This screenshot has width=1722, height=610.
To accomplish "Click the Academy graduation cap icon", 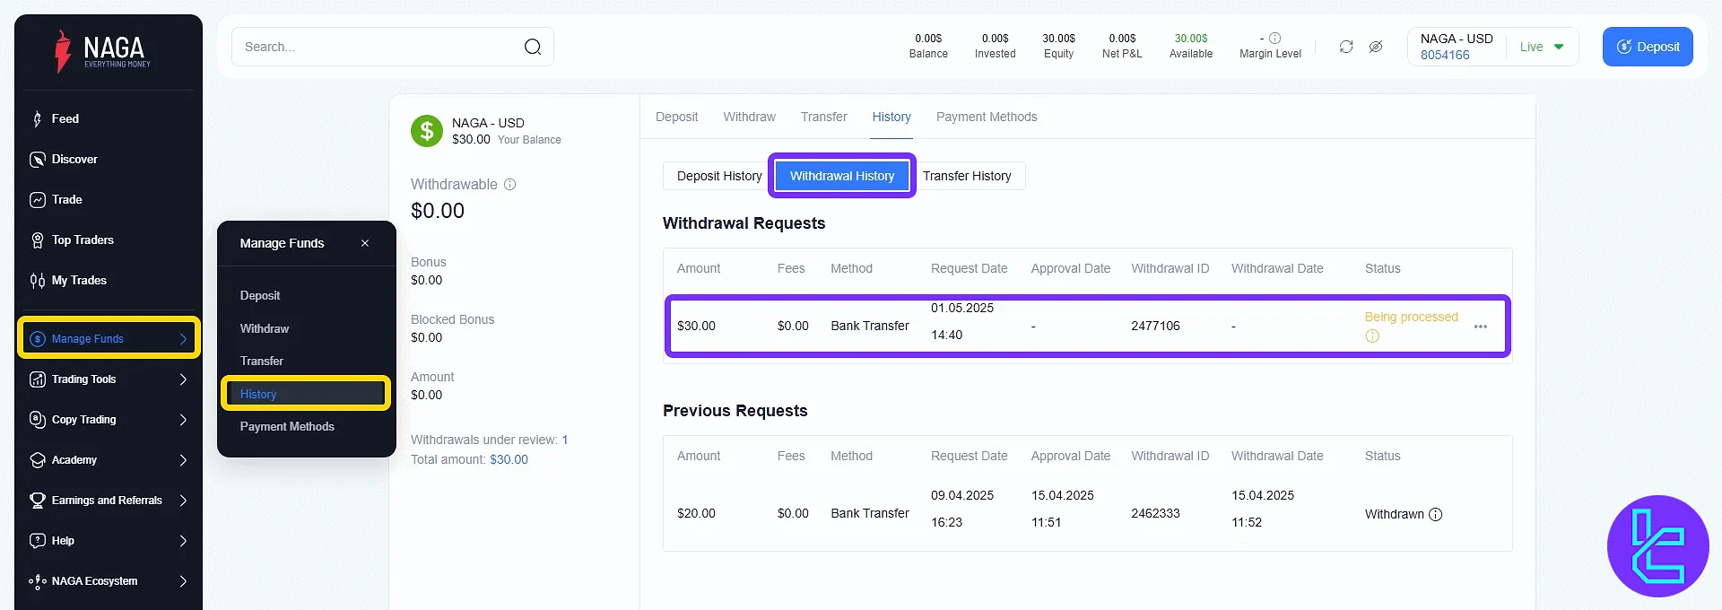I will (37, 459).
